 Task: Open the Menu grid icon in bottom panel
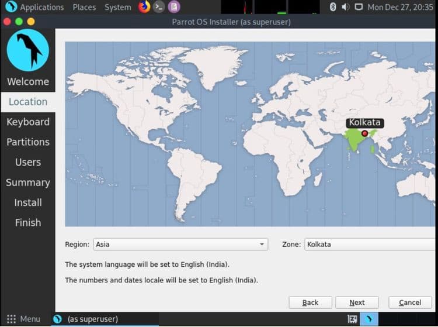(x=11, y=319)
